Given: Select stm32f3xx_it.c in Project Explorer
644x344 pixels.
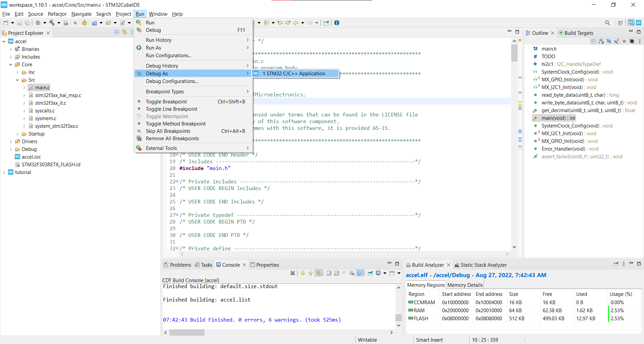Looking at the screenshot, I should (x=50, y=103).
